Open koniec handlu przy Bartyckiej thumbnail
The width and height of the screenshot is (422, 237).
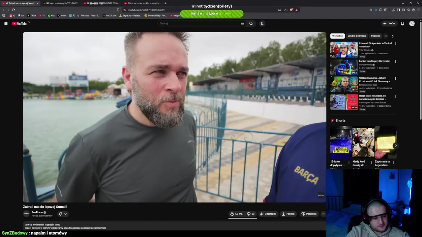click(344, 67)
